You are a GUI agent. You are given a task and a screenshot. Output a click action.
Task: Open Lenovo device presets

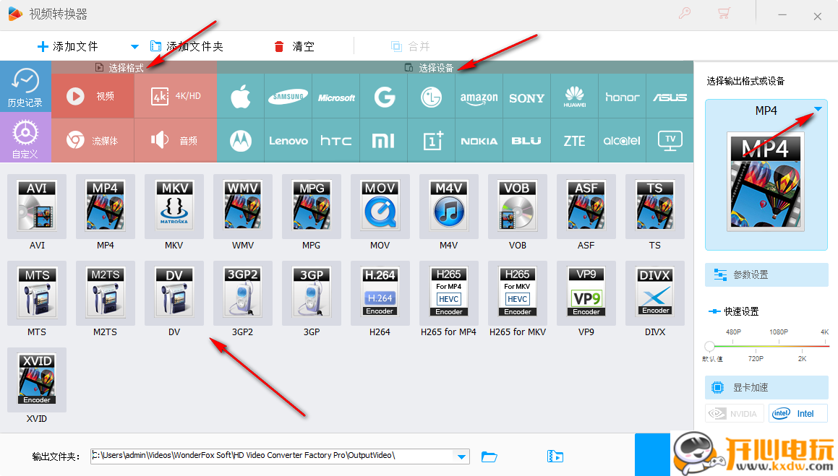click(288, 140)
